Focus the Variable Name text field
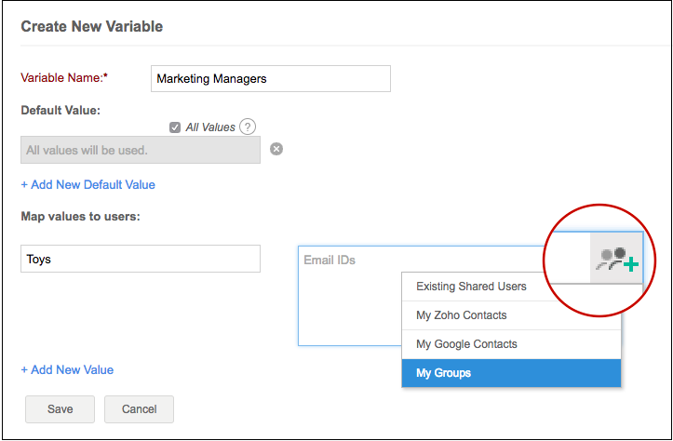Image resolution: width=673 pixels, height=441 pixels. 270,79
